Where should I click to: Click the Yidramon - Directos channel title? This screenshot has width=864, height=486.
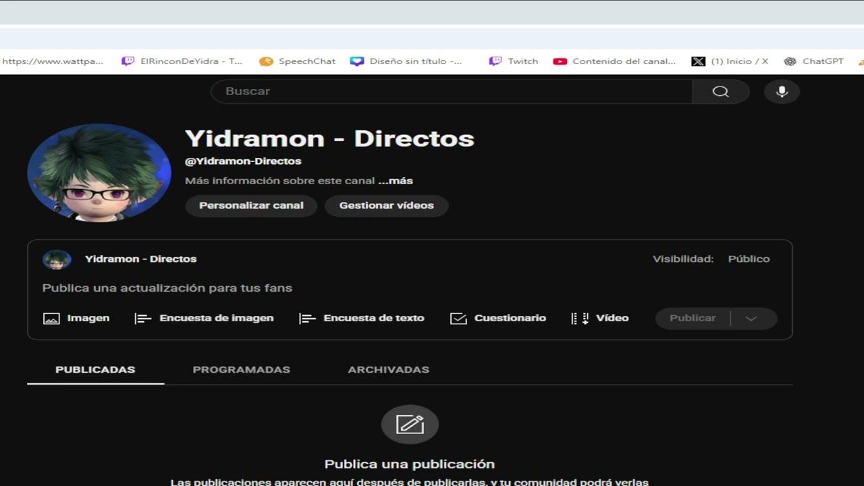click(329, 138)
